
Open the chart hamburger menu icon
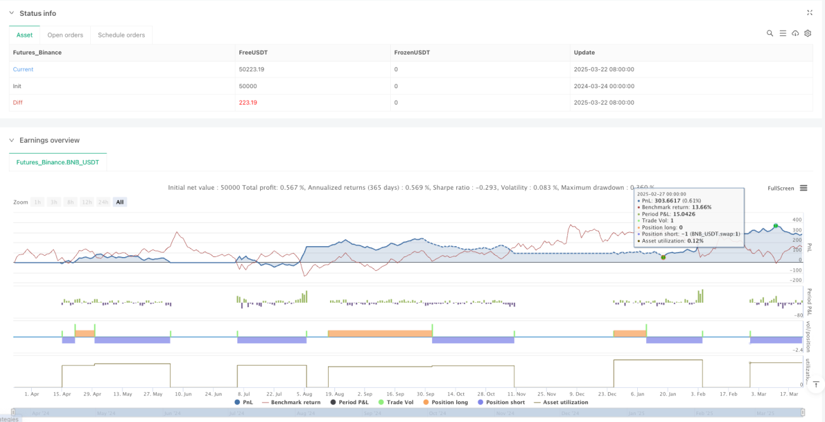coord(803,188)
